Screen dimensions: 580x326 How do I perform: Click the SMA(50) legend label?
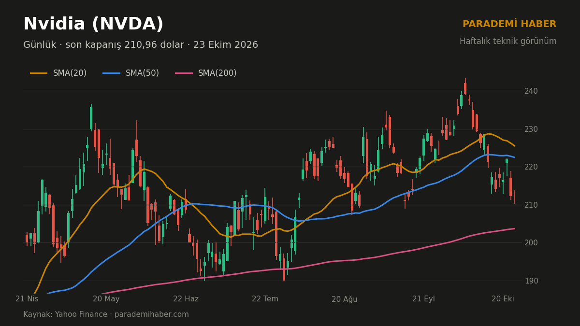pos(142,73)
